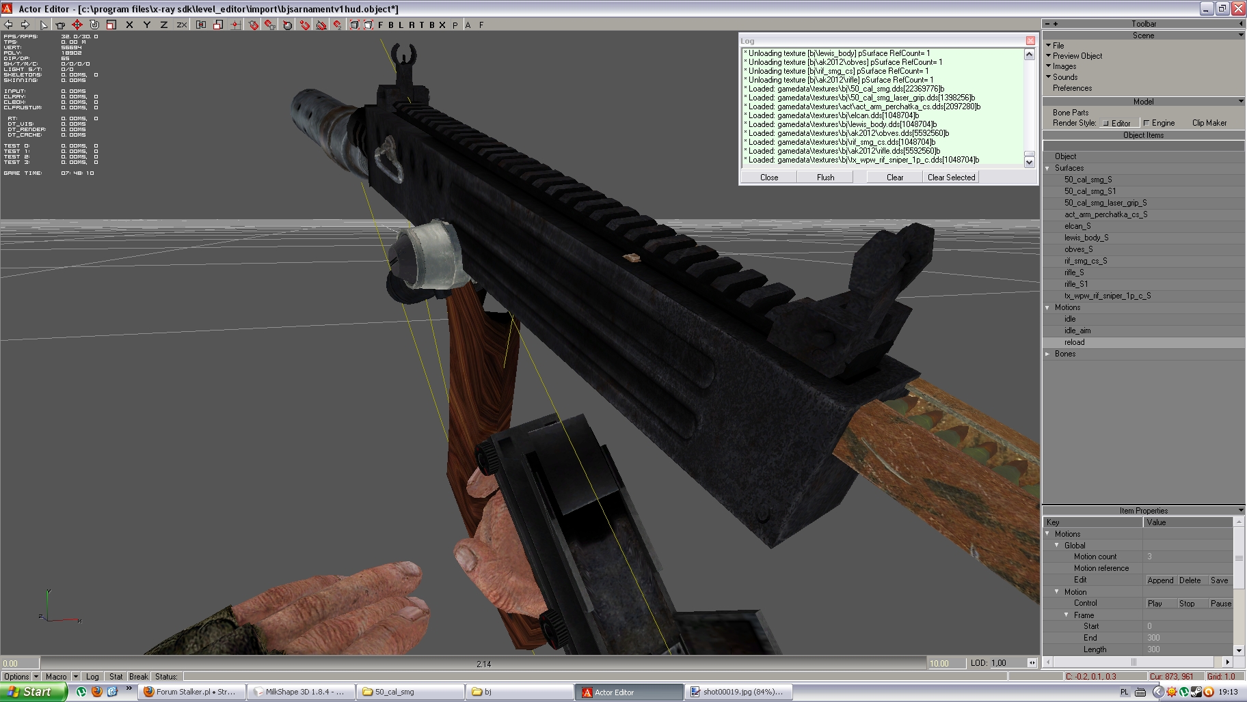Click the camera-style icon after ZX

click(201, 25)
